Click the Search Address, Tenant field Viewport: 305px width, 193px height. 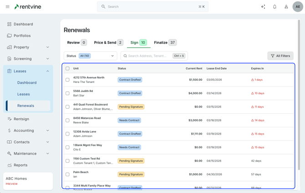click(148, 56)
